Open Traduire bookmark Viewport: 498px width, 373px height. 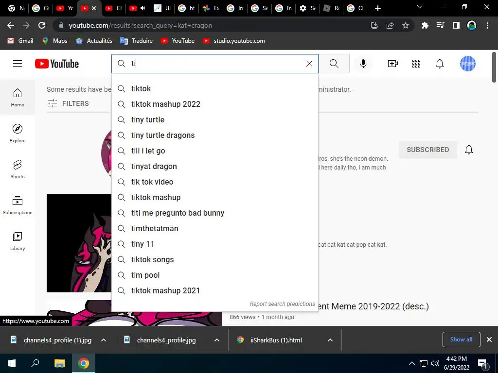(x=137, y=41)
